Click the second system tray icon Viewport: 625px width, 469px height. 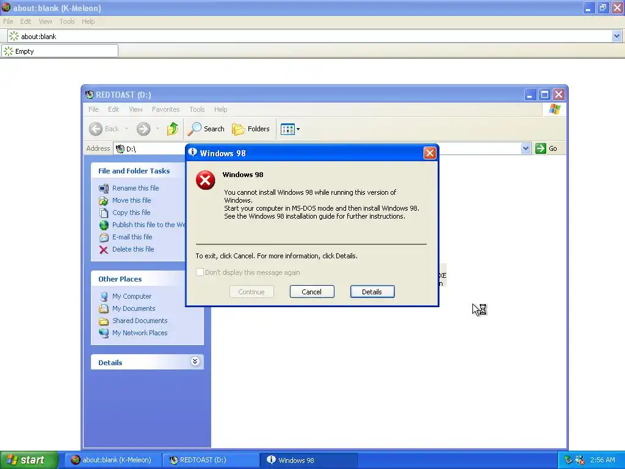pyautogui.click(x=580, y=460)
